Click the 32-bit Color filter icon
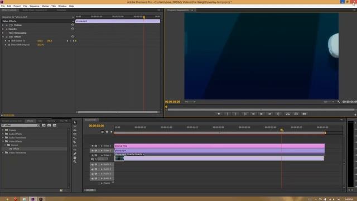 coord(49,125)
